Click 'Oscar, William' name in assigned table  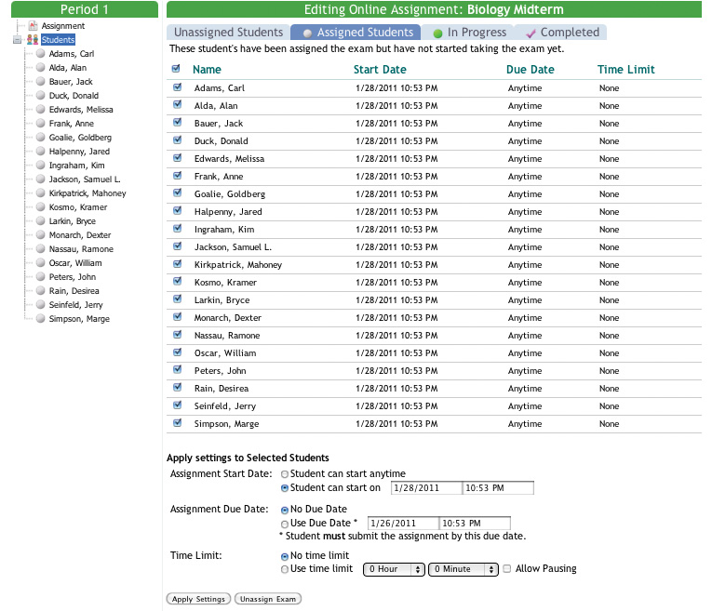click(225, 352)
